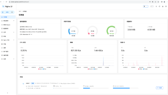Click the red Swap gauge
Viewport: 168px width, 95px height.
point(92,31)
